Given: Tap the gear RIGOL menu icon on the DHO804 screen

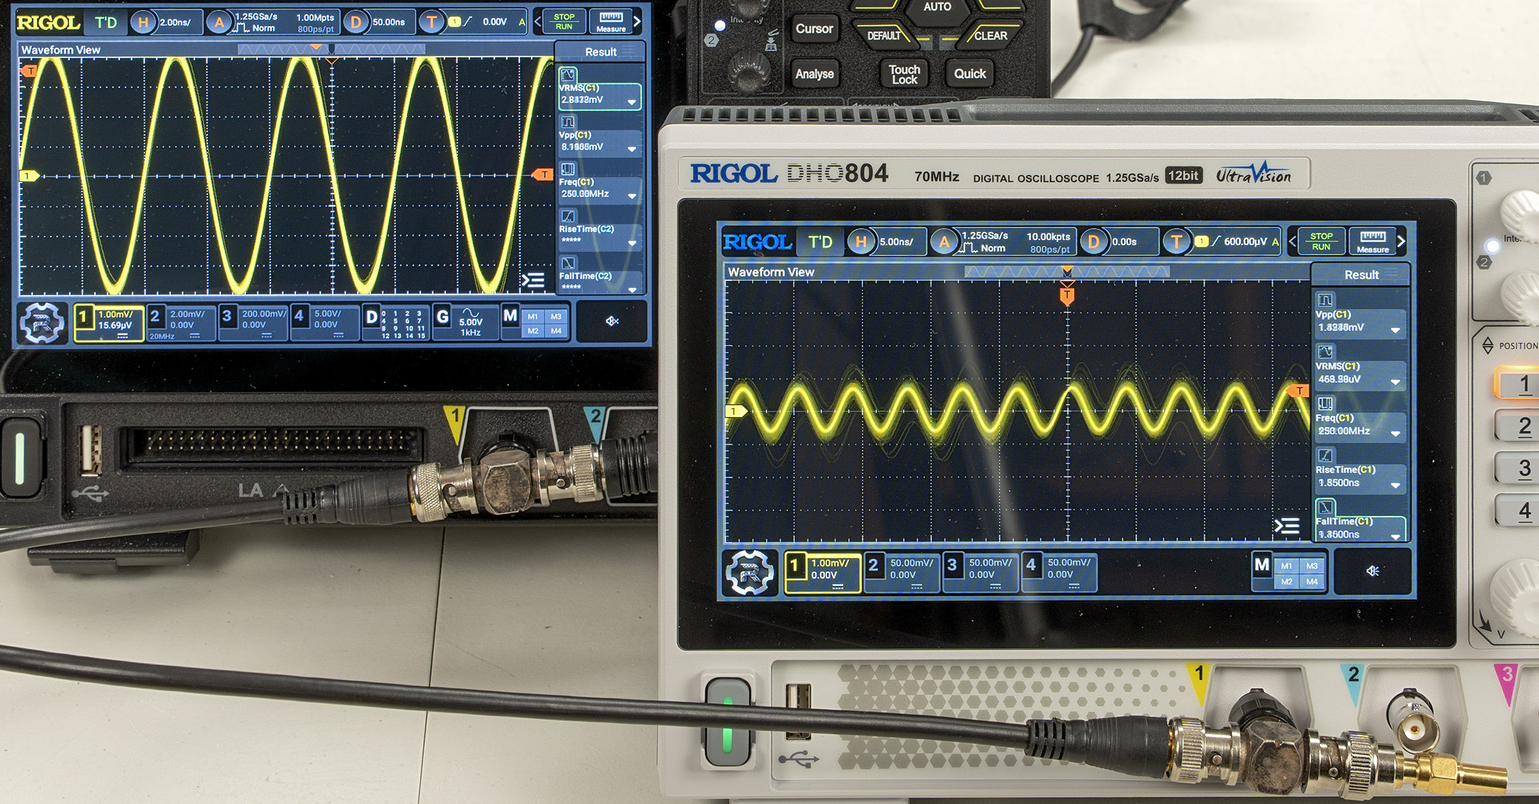Looking at the screenshot, I should [x=749, y=572].
